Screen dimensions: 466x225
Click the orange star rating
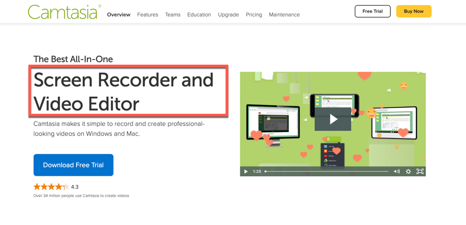[51, 187]
